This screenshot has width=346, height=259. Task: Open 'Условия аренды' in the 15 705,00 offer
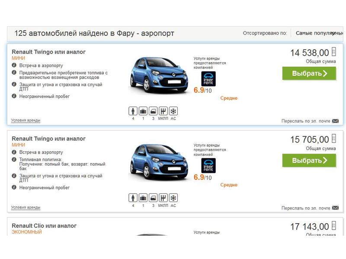26,207
